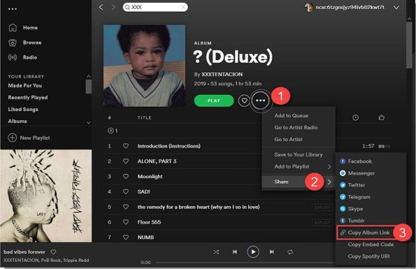Click the disc 1 icon row
The image size is (416, 269).
(x=113, y=130)
